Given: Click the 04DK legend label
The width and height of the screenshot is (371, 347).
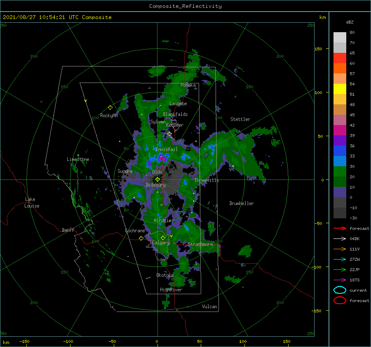Looking at the screenshot, I should (355, 239).
